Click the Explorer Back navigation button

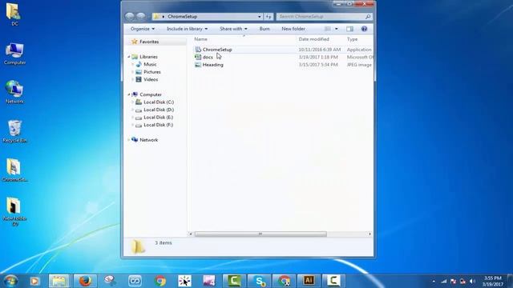(130, 17)
